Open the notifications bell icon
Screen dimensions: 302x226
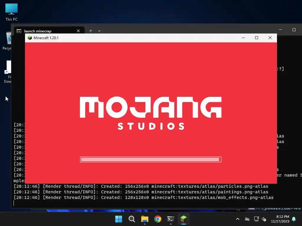(294, 219)
